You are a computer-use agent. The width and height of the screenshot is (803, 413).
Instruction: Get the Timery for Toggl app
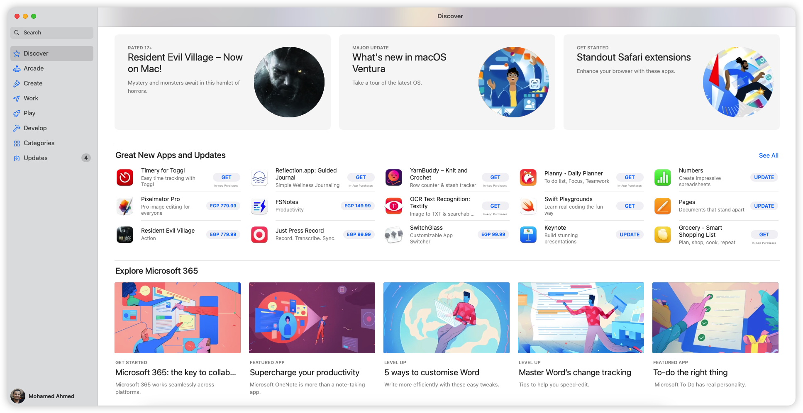[226, 177]
